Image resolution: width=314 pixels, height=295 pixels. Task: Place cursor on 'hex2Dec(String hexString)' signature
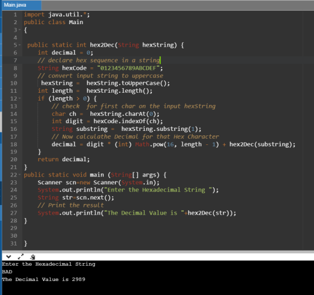[x=133, y=45]
